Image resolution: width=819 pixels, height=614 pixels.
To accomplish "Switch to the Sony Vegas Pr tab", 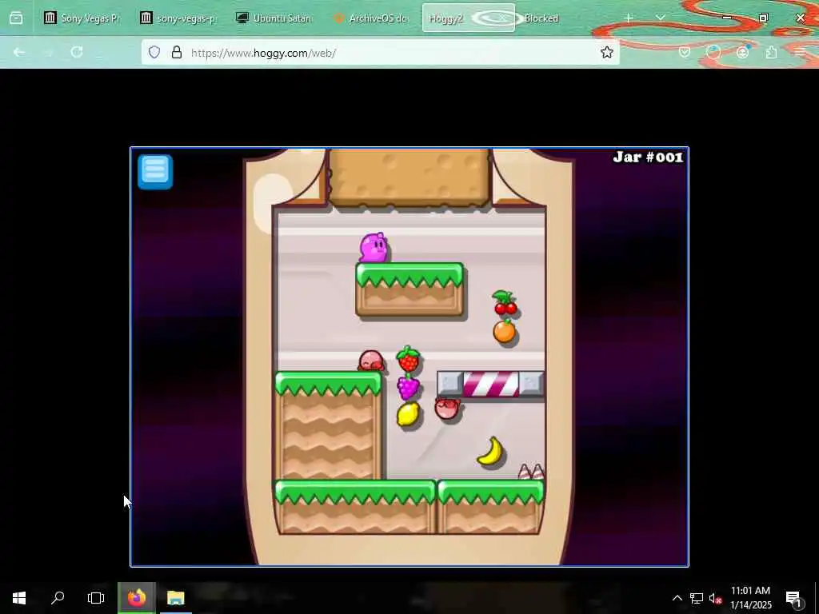I will point(82,18).
